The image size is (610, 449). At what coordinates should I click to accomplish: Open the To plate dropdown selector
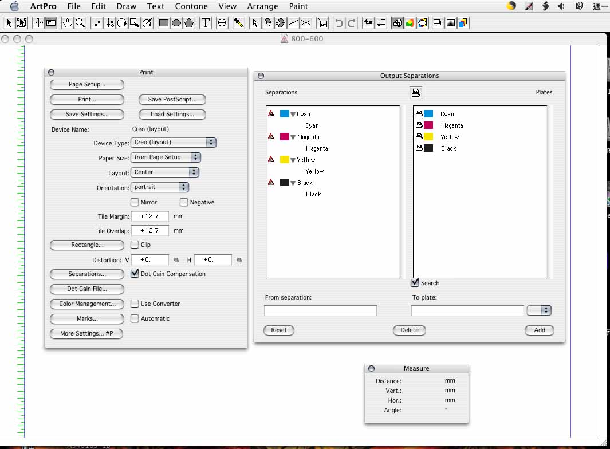539,310
